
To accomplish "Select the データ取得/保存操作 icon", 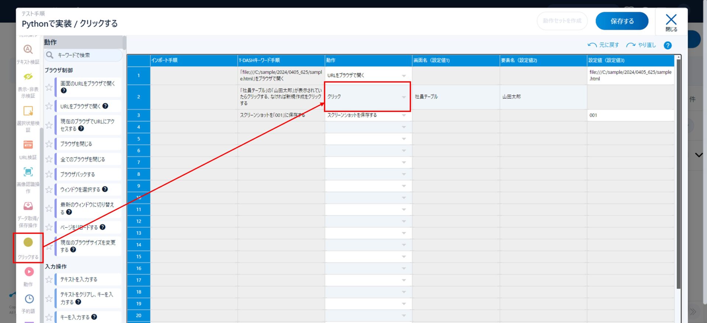I will coord(28,206).
